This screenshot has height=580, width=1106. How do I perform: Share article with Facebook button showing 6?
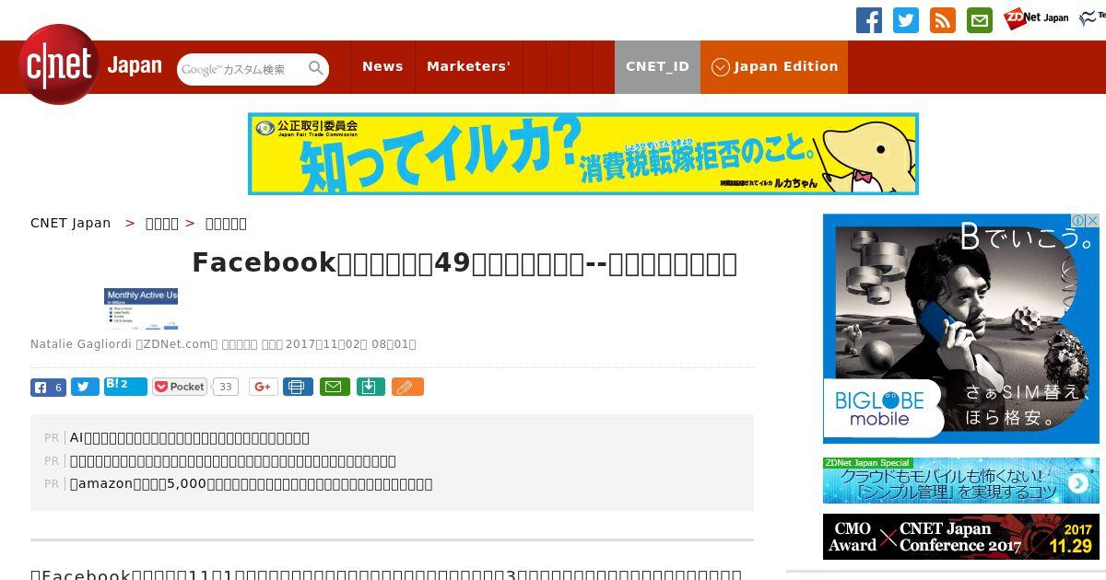48,387
